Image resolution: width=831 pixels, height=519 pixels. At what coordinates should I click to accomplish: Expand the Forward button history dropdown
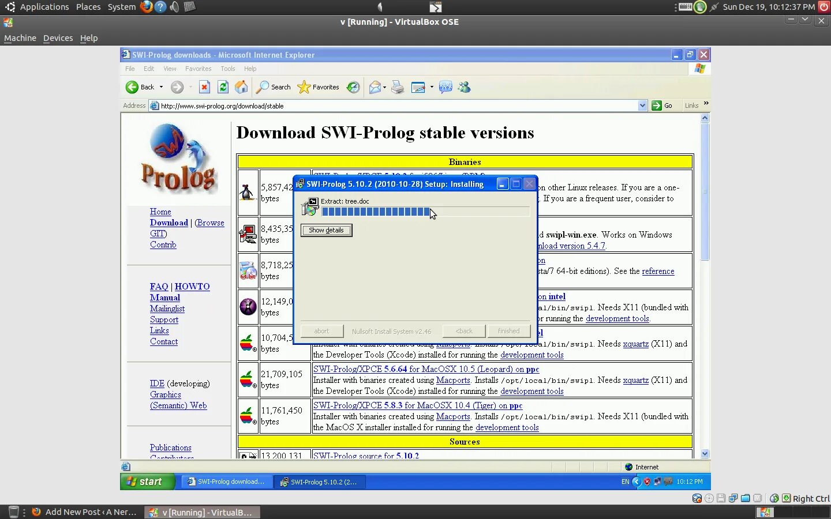(190, 87)
